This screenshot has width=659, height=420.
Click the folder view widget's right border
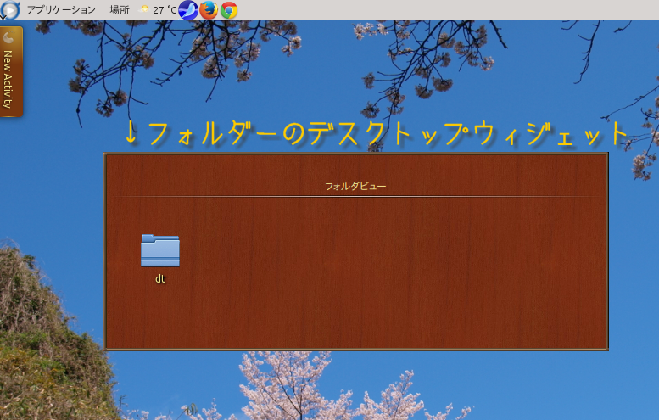606,255
